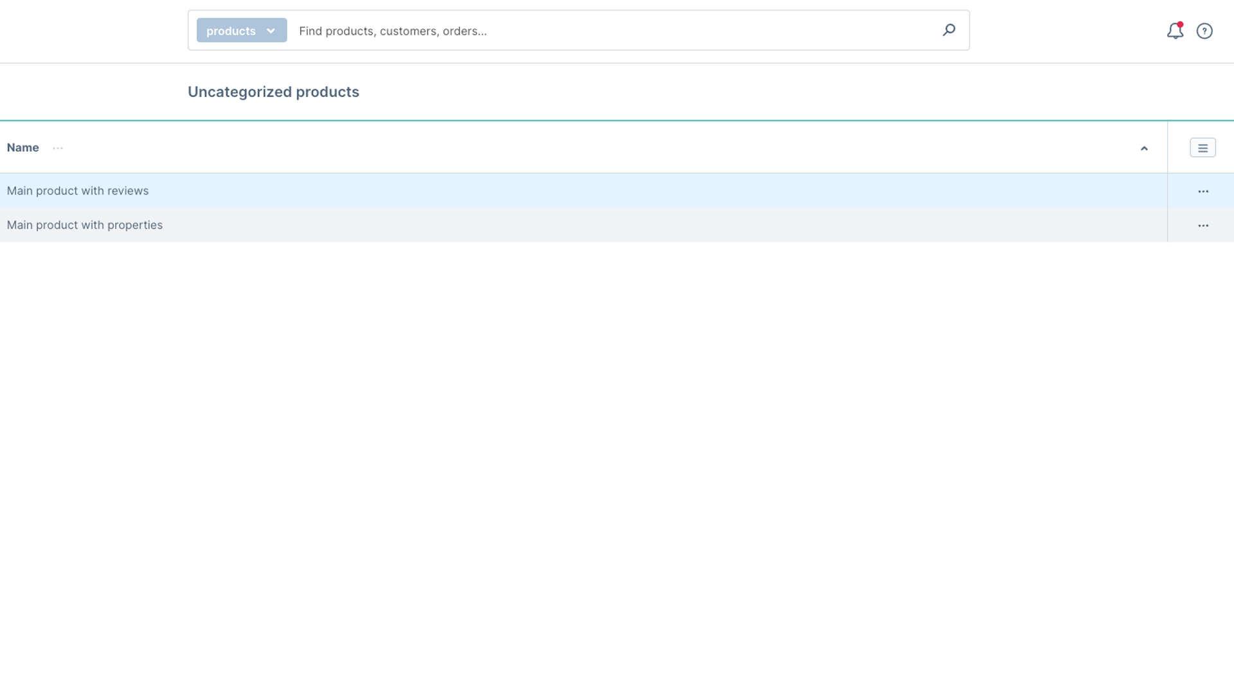This screenshot has height=694, width=1234.
Task: Toggle Name column sort arrow
Action: (1144, 148)
